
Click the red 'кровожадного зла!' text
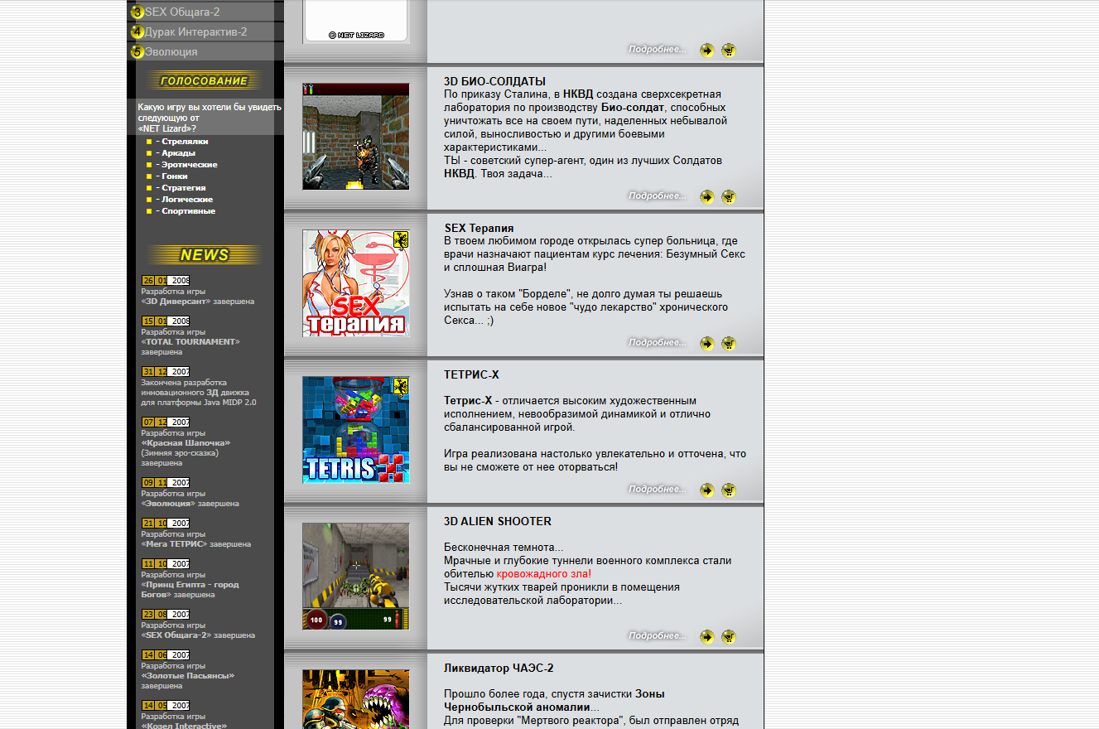544,573
